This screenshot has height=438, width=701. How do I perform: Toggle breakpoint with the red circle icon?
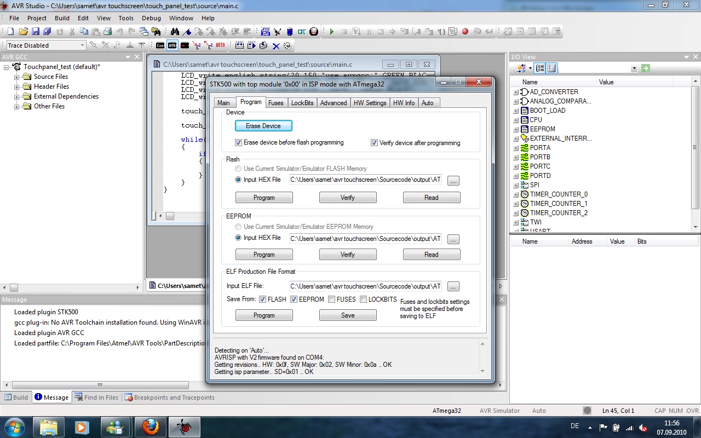coord(465,32)
